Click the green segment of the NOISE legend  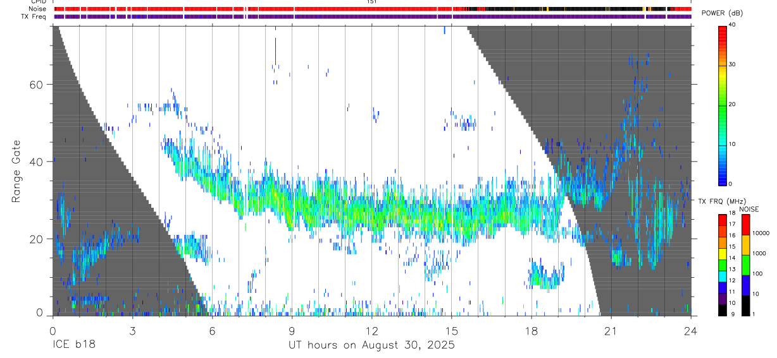(x=745, y=265)
